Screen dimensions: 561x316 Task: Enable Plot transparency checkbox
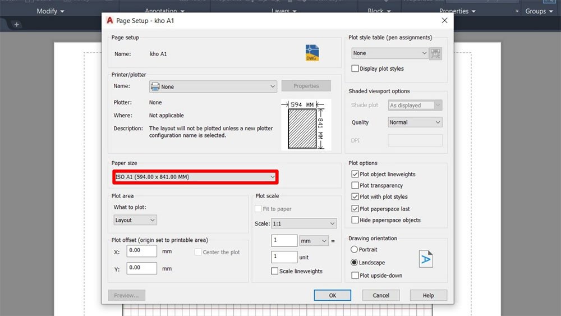(x=355, y=185)
